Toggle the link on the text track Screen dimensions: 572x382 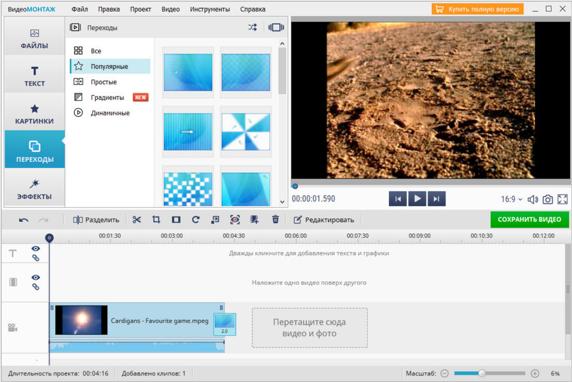[x=36, y=258]
